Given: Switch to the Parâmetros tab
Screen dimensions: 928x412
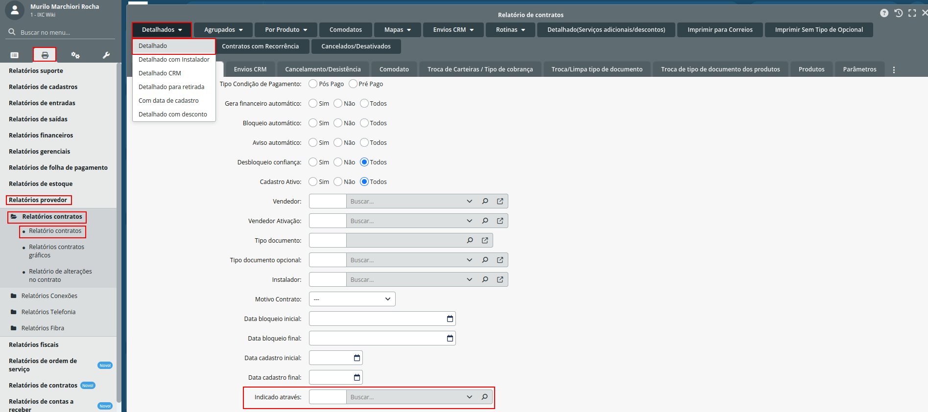Looking at the screenshot, I should coord(859,69).
